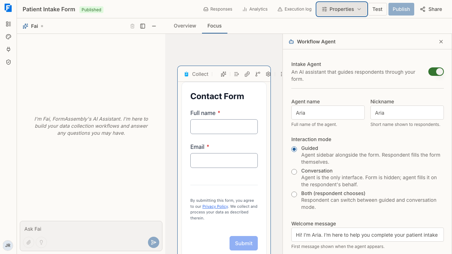452x254 pixels.
Task: Click the Test button
Action: click(377, 9)
